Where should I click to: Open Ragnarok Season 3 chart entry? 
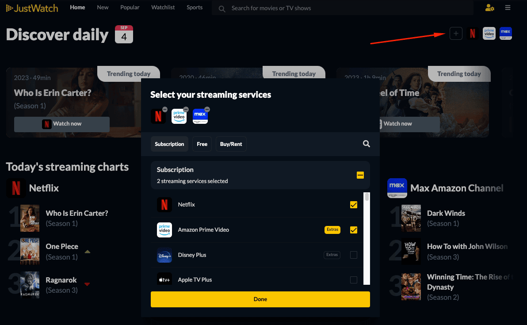(61, 285)
